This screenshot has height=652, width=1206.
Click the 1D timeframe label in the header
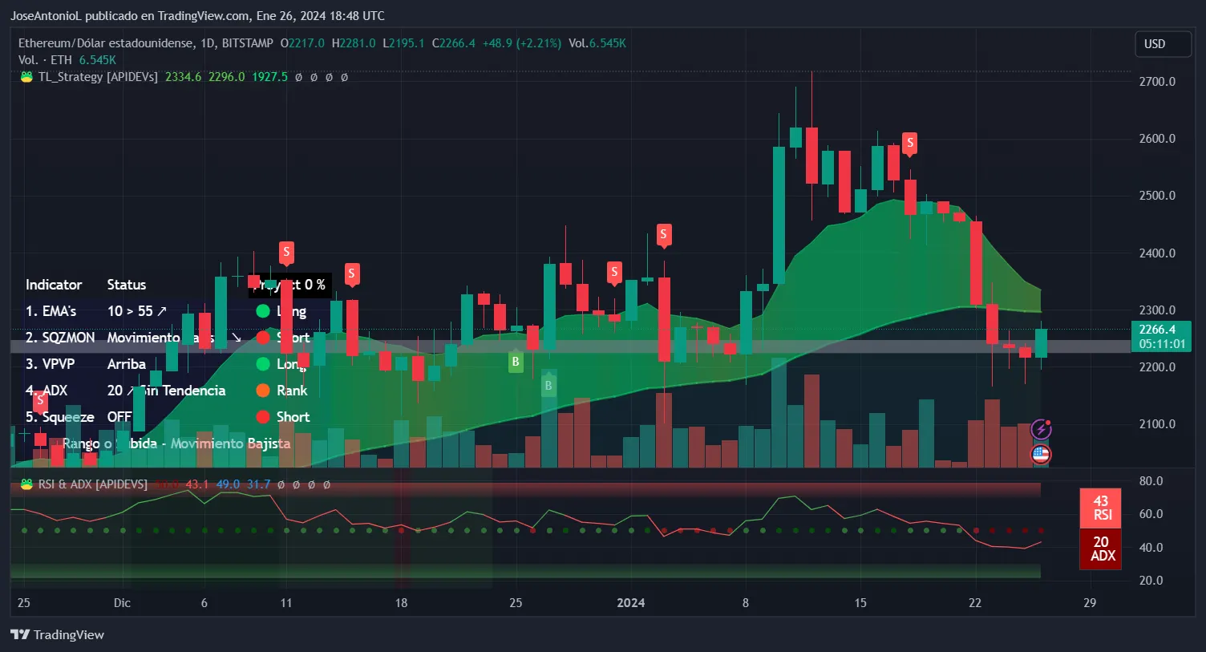(x=208, y=43)
